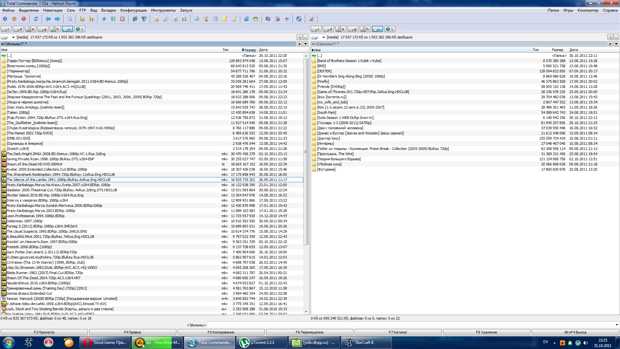Open command line history dropdown arrow
Viewport: 620px width, 349px height.
pyautogui.click(x=616, y=325)
